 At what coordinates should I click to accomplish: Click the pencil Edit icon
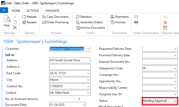[x=15, y=17]
